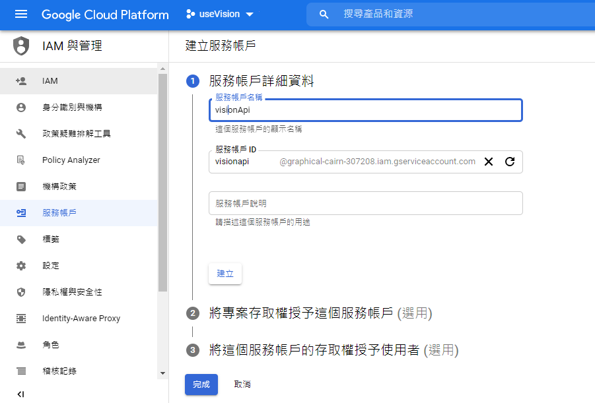
Task: Clear the service account ID with X icon
Action: coord(489,162)
